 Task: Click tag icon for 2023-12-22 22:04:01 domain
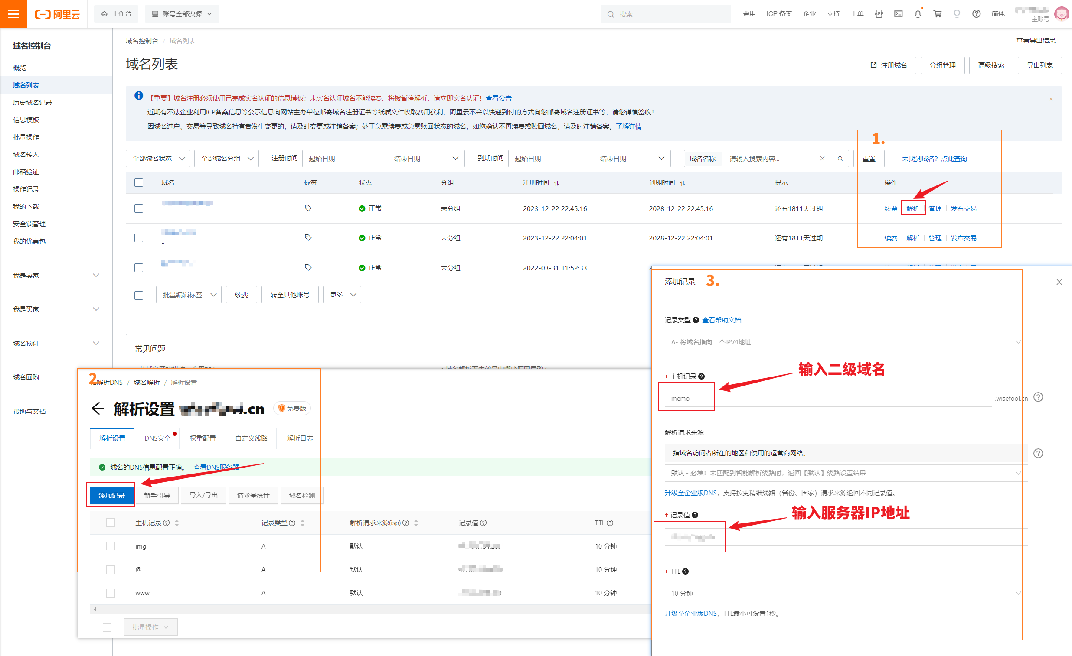308,238
